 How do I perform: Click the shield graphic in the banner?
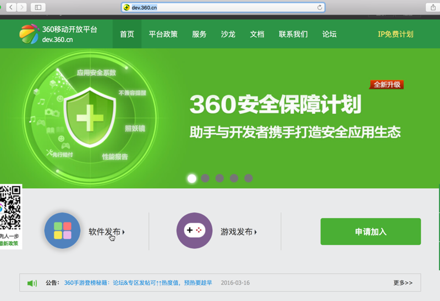point(90,117)
